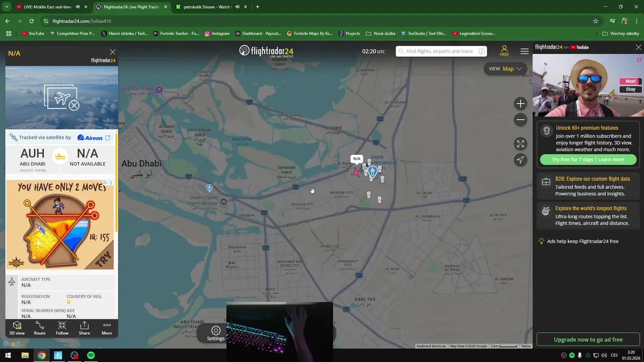Zoom out the map with minus button
Screen dimensions: 644x362
(520, 120)
